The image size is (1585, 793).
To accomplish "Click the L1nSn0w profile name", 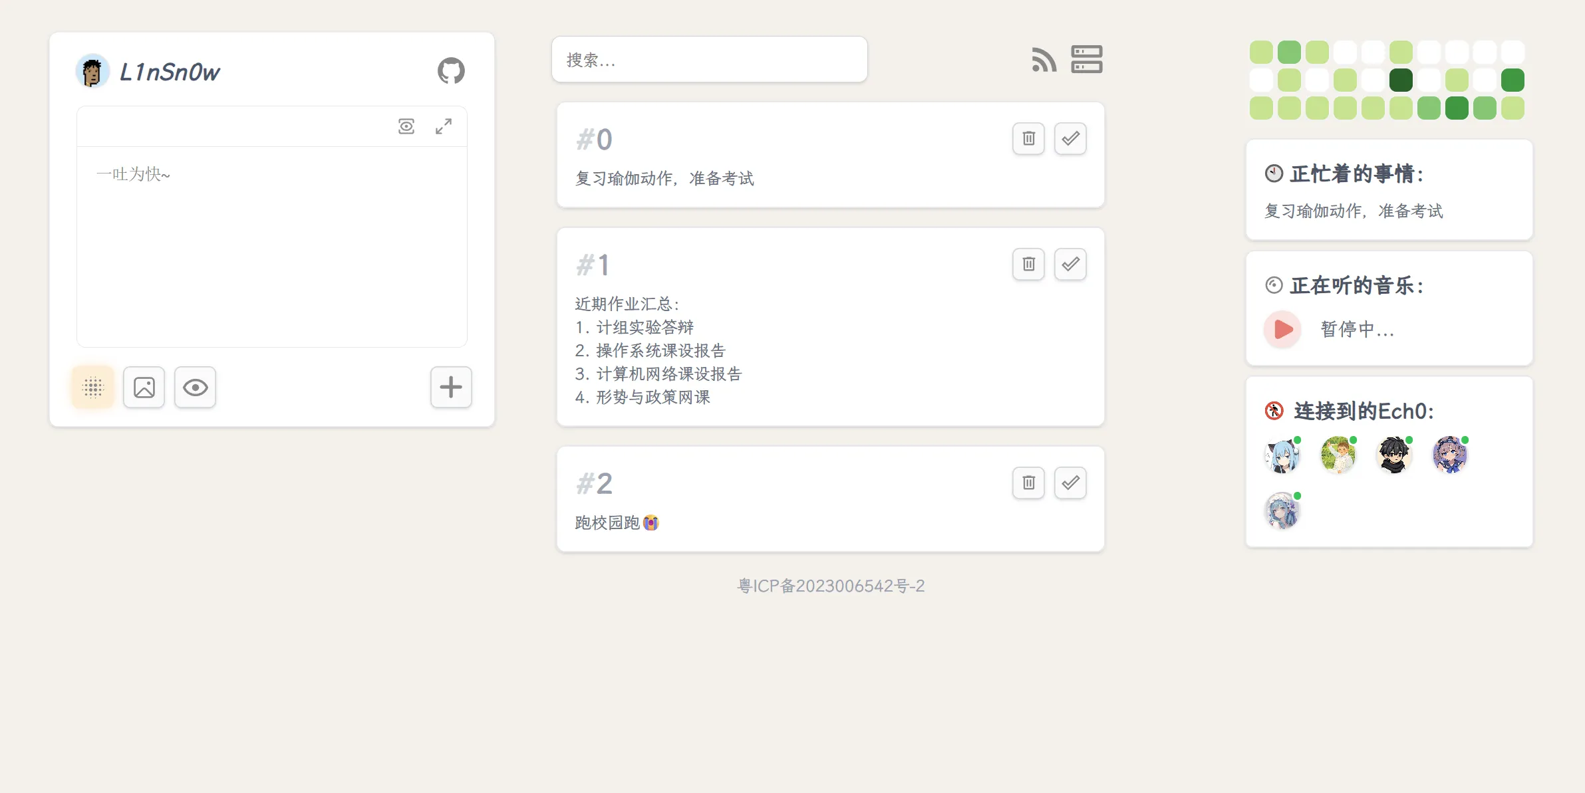I will tap(170, 72).
